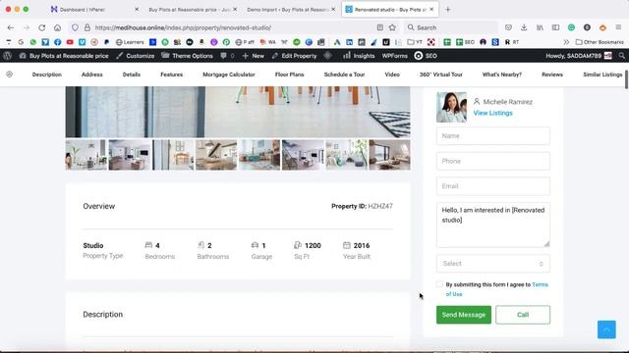Open the WhatsApp bookmark icon
Image resolution: width=629 pixels, height=353 pixels.
point(33,42)
